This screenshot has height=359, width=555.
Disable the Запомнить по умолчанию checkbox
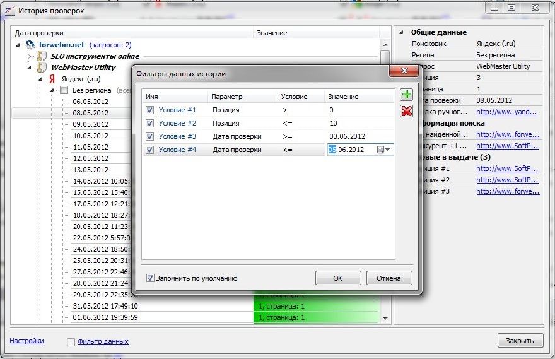[150, 278]
